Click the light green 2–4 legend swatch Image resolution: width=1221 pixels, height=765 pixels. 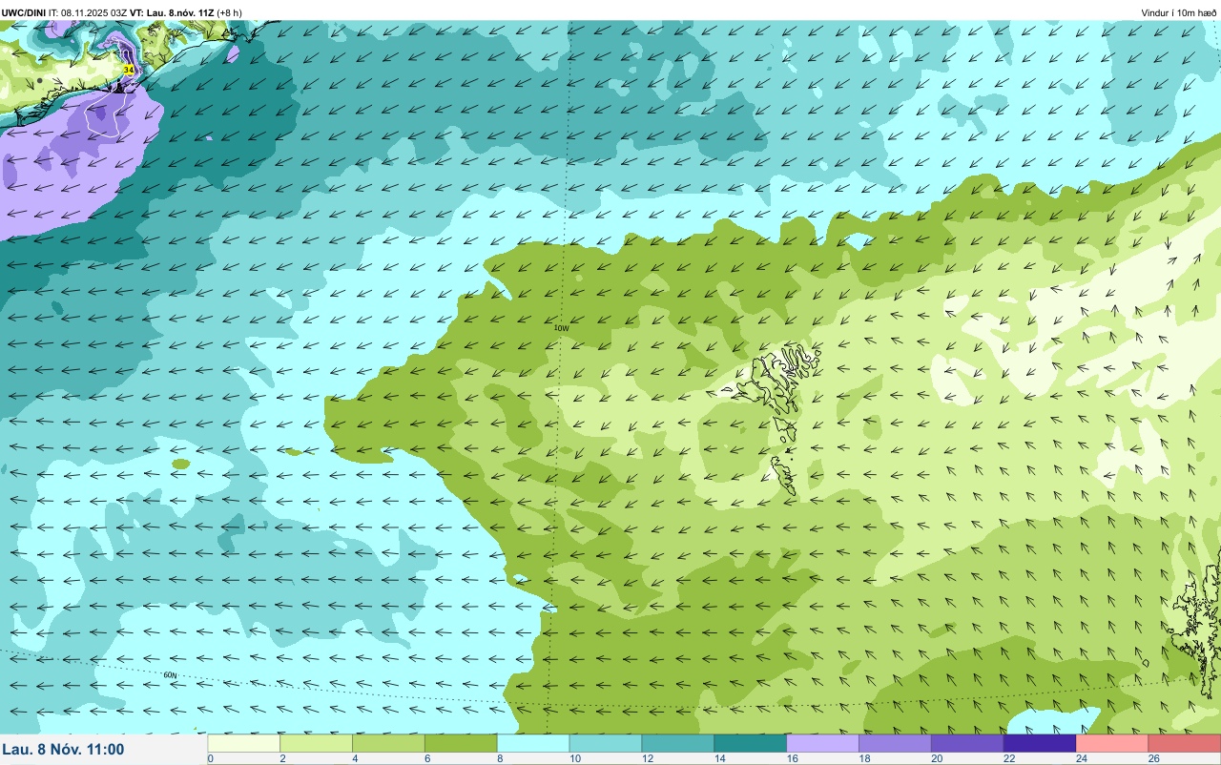(316, 743)
